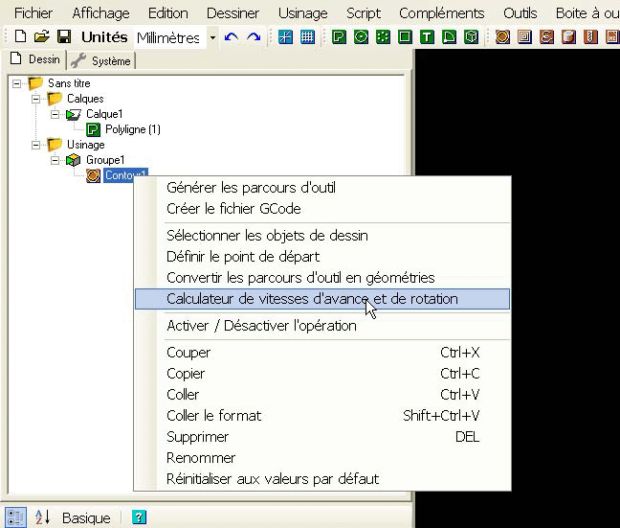Choose Couper in the context menu
This screenshot has height=528, width=620.
point(322,352)
